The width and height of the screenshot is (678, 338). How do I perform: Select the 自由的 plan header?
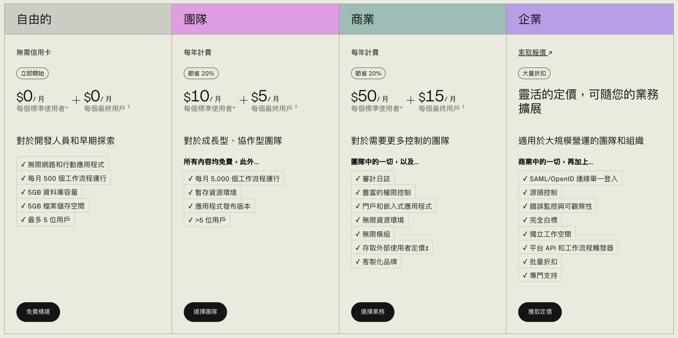click(88, 19)
